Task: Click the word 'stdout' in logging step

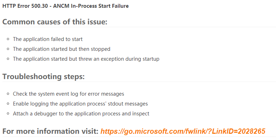Action: coord(116,104)
